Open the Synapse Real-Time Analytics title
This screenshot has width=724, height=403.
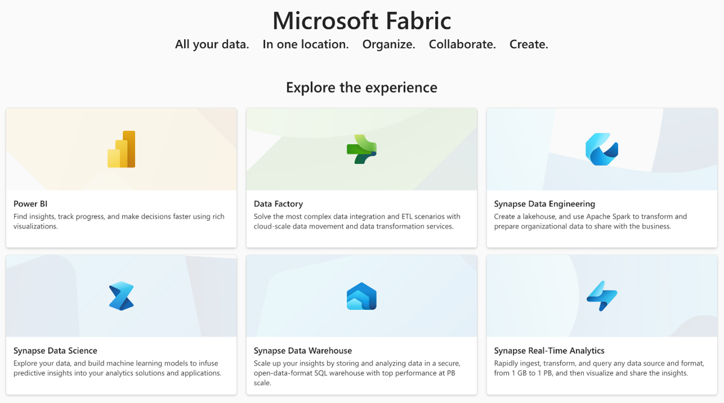(x=549, y=351)
